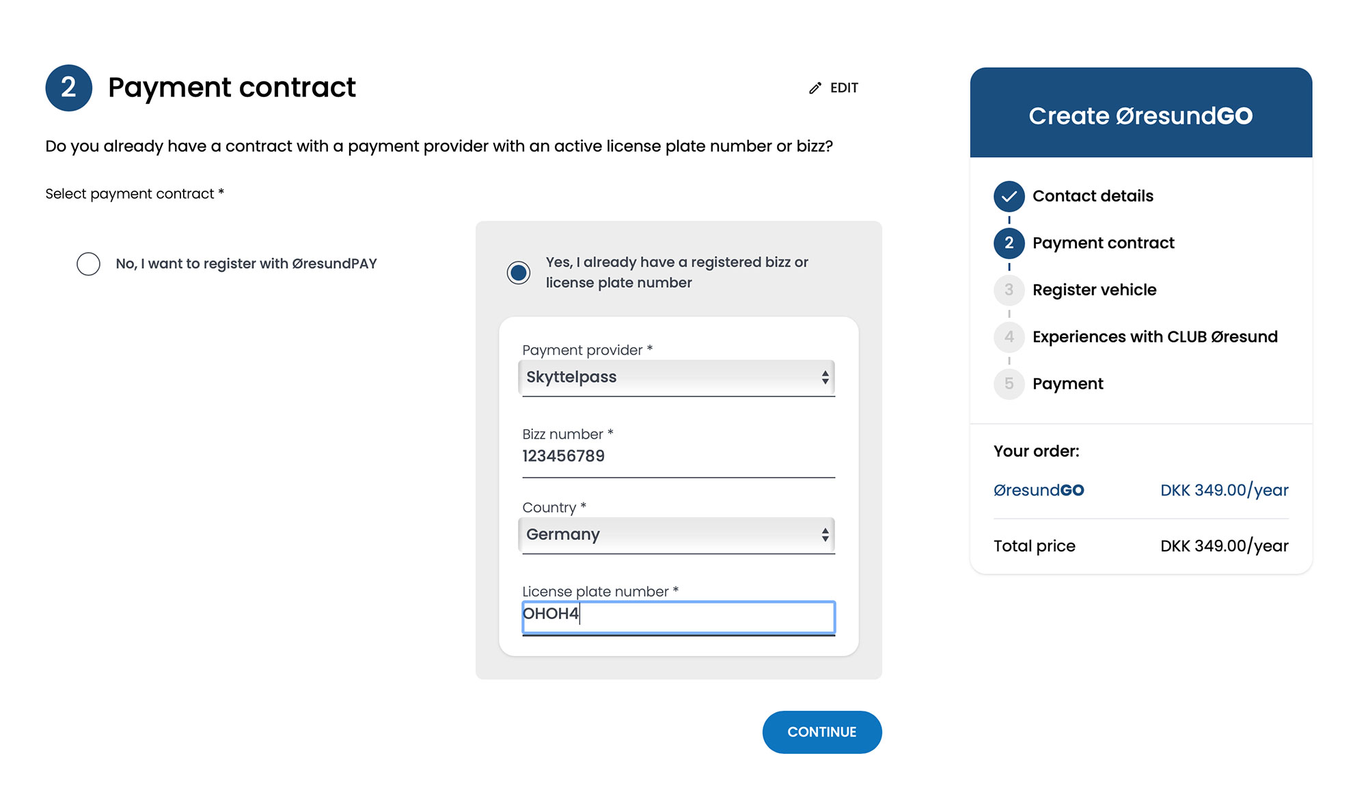Click the EDIT label next to pencil icon
Viewport: 1353px width, 790px height.
[x=843, y=87]
